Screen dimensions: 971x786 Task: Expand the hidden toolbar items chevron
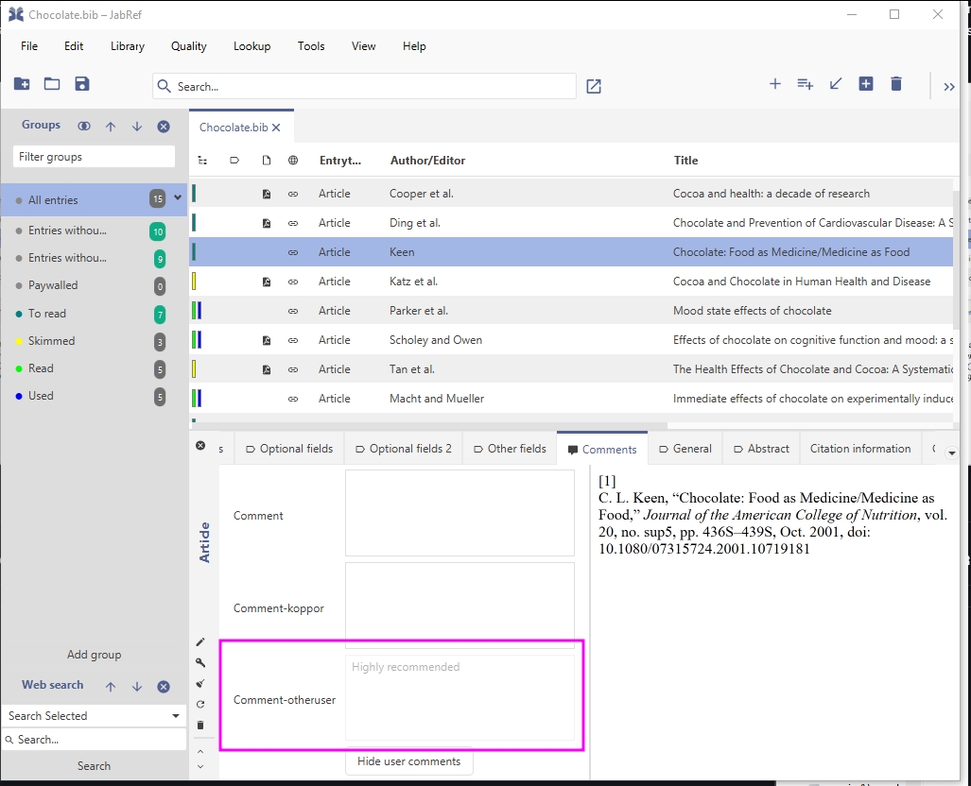click(949, 86)
